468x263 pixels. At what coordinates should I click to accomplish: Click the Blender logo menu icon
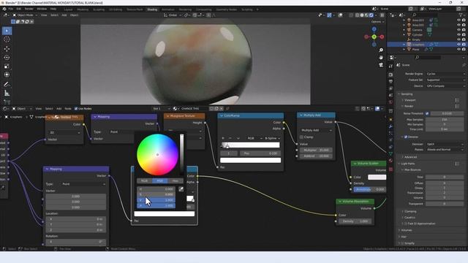click(4, 9)
